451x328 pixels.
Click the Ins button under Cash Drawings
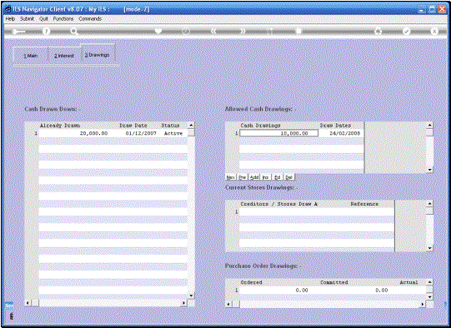tap(266, 177)
